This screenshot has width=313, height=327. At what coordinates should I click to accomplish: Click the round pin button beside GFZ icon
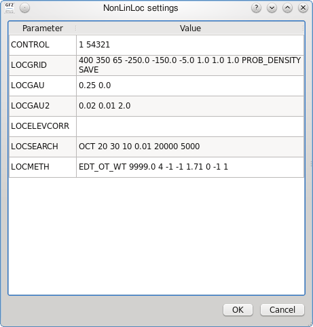point(24,8)
